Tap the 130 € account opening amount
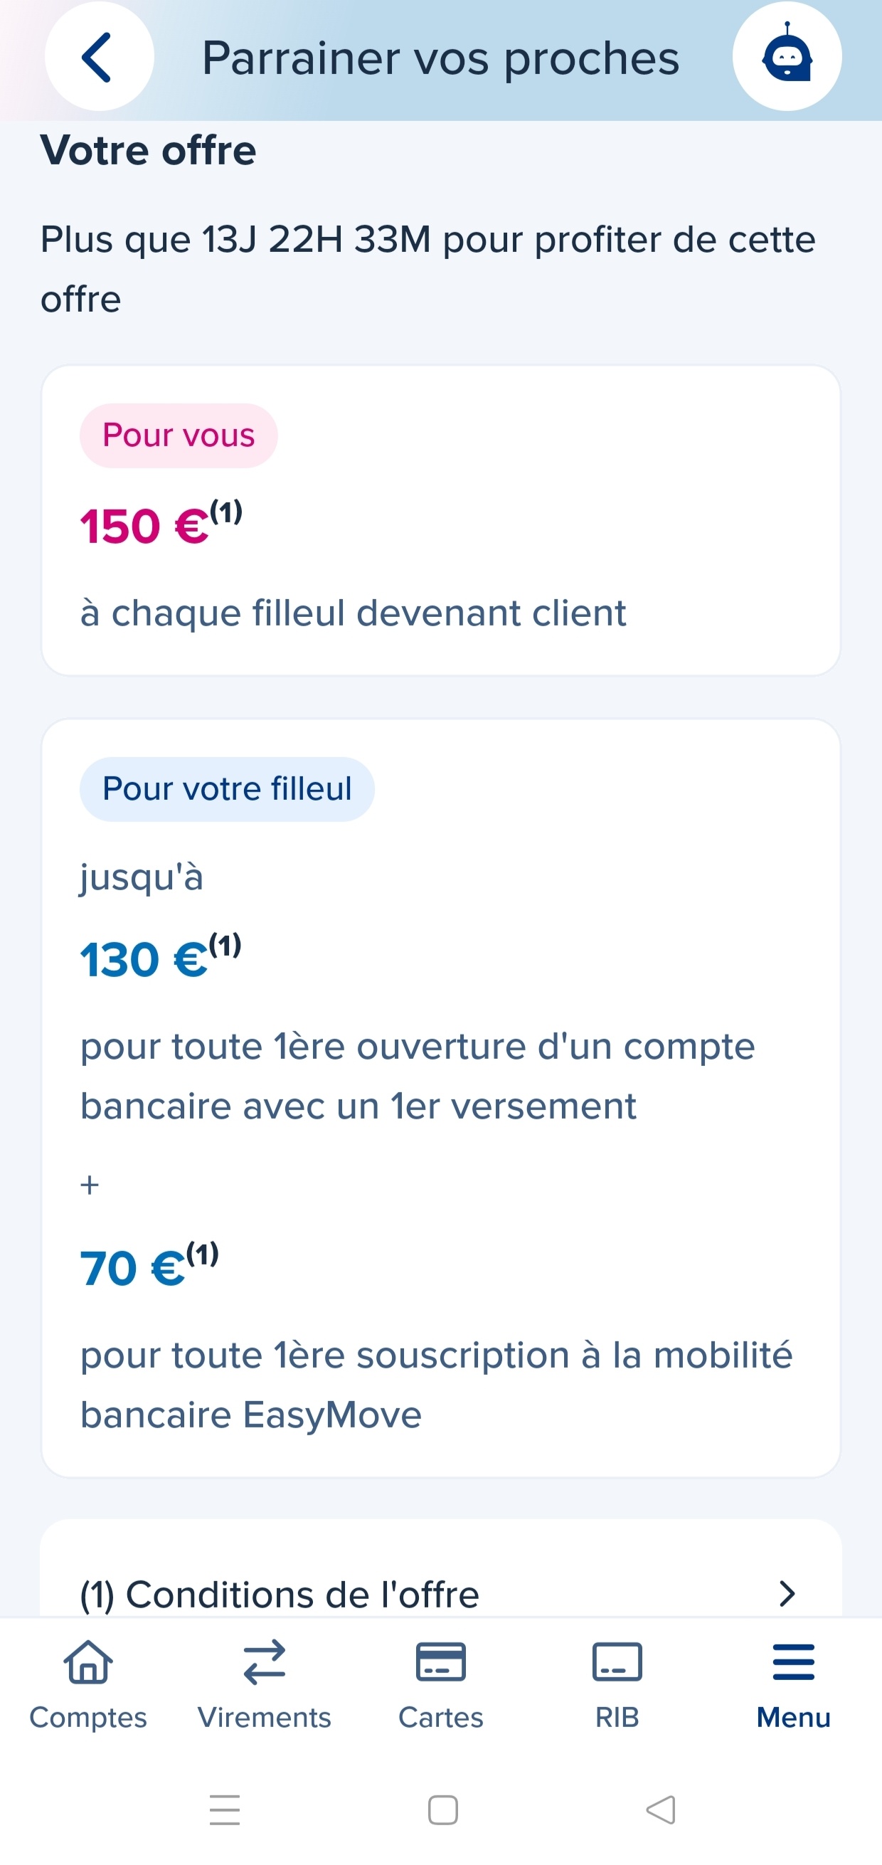882x1865 pixels. pos(144,959)
